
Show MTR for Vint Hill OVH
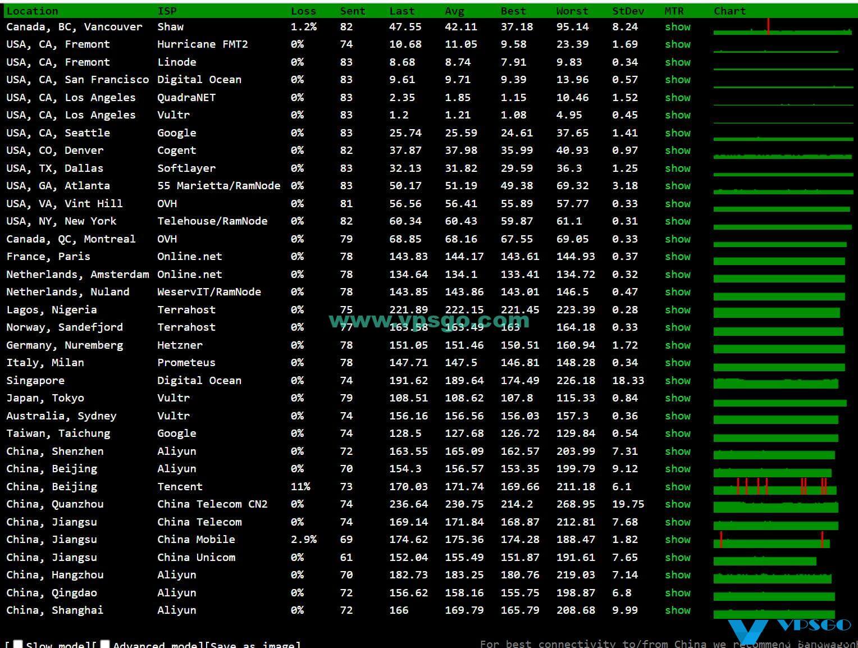click(x=678, y=204)
